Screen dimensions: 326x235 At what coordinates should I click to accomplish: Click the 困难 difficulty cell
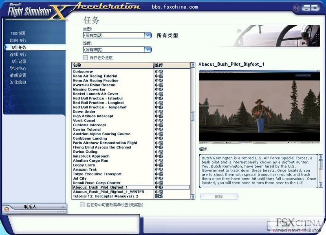[159, 196]
